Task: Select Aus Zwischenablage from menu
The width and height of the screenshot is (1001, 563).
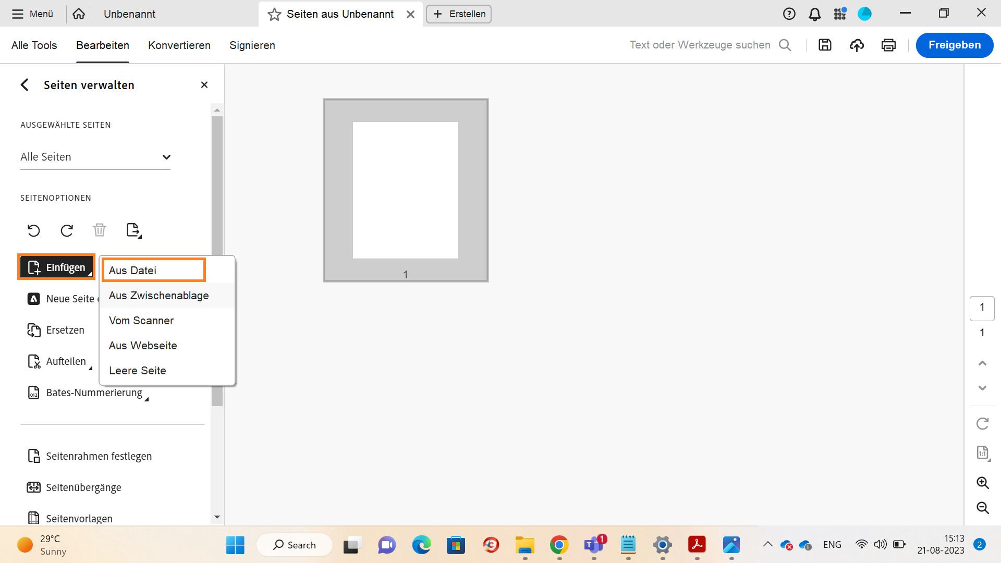Action: [x=159, y=296]
